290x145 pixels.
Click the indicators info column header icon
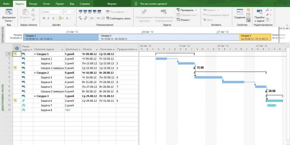[x=17, y=48]
